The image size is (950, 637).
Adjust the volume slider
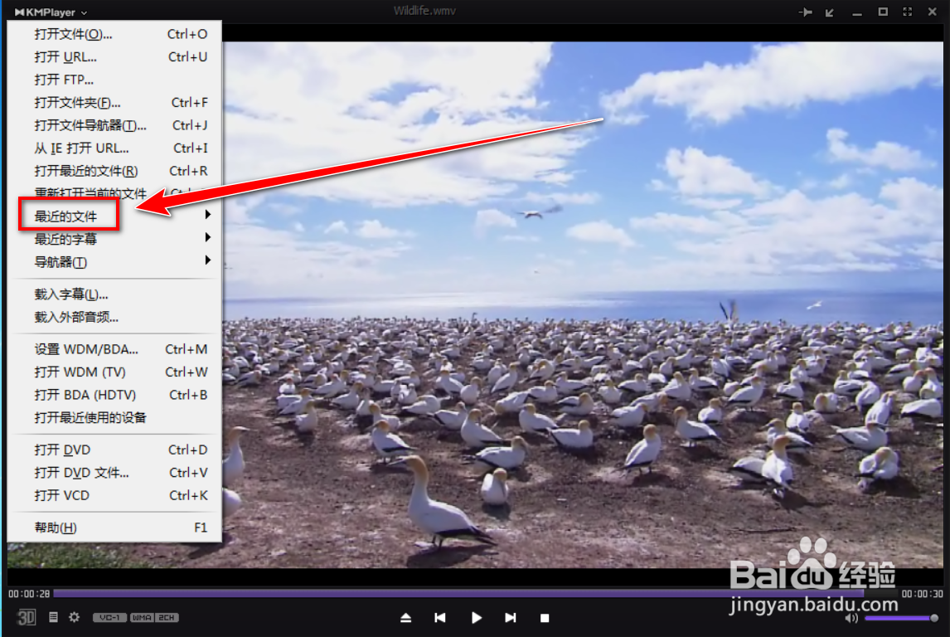(901, 618)
